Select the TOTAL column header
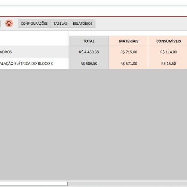Viewport: 187px width, 187px height. [x=89, y=41]
